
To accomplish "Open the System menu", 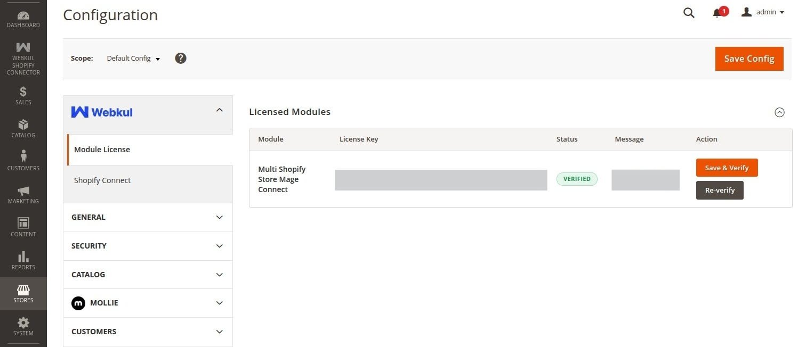I will [23, 327].
